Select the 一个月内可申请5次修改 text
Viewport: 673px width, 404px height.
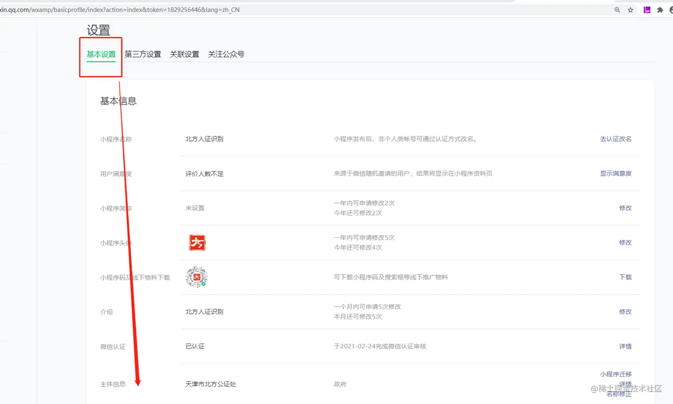(367, 307)
